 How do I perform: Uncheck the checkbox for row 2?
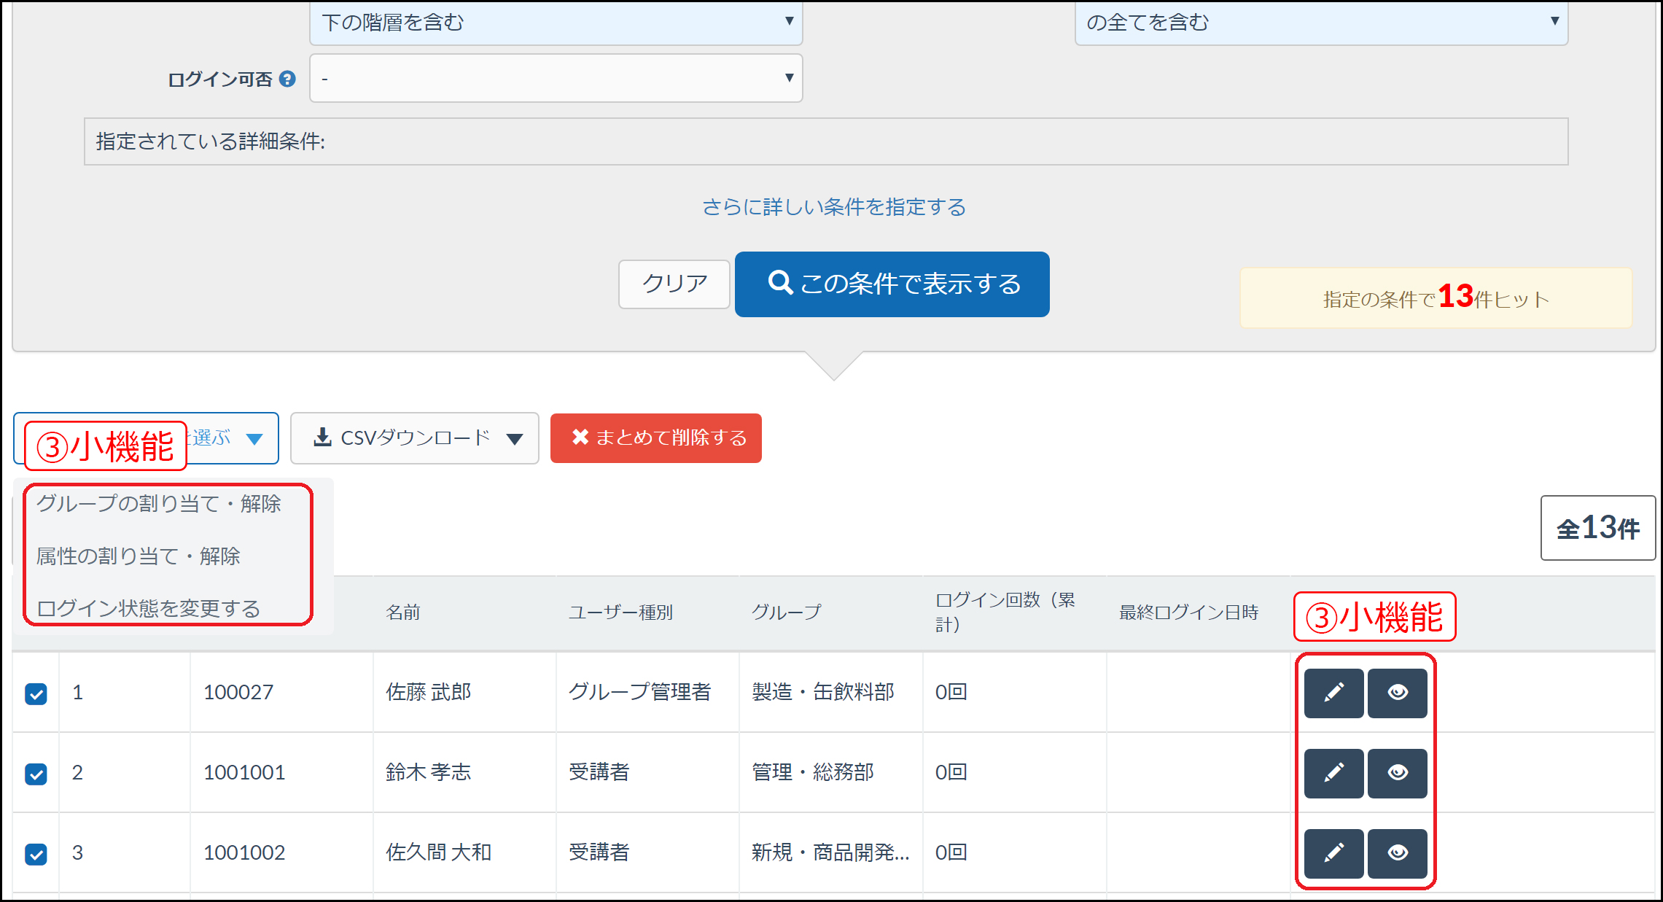coord(36,773)
